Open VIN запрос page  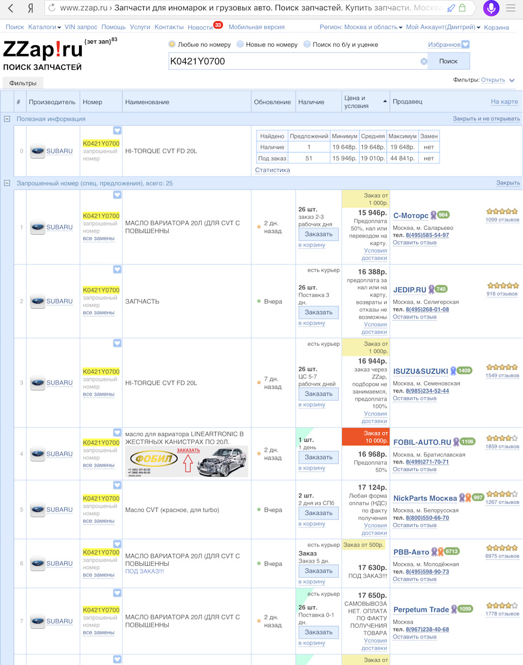81,27
